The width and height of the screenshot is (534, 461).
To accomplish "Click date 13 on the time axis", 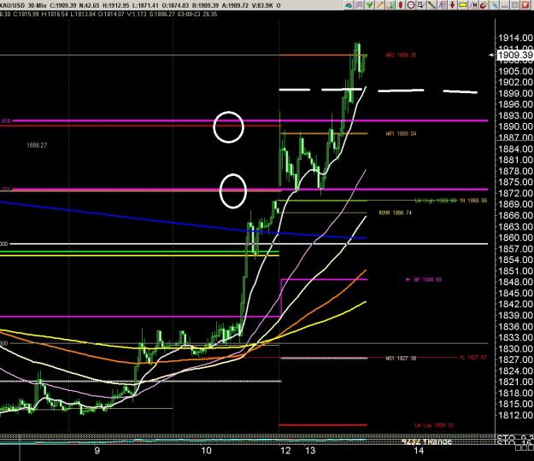I will point(310,451).
